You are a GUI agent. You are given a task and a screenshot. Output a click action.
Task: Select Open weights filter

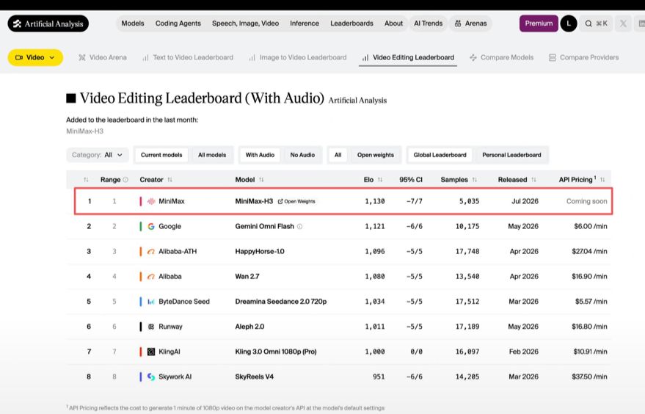pos(375,155)
